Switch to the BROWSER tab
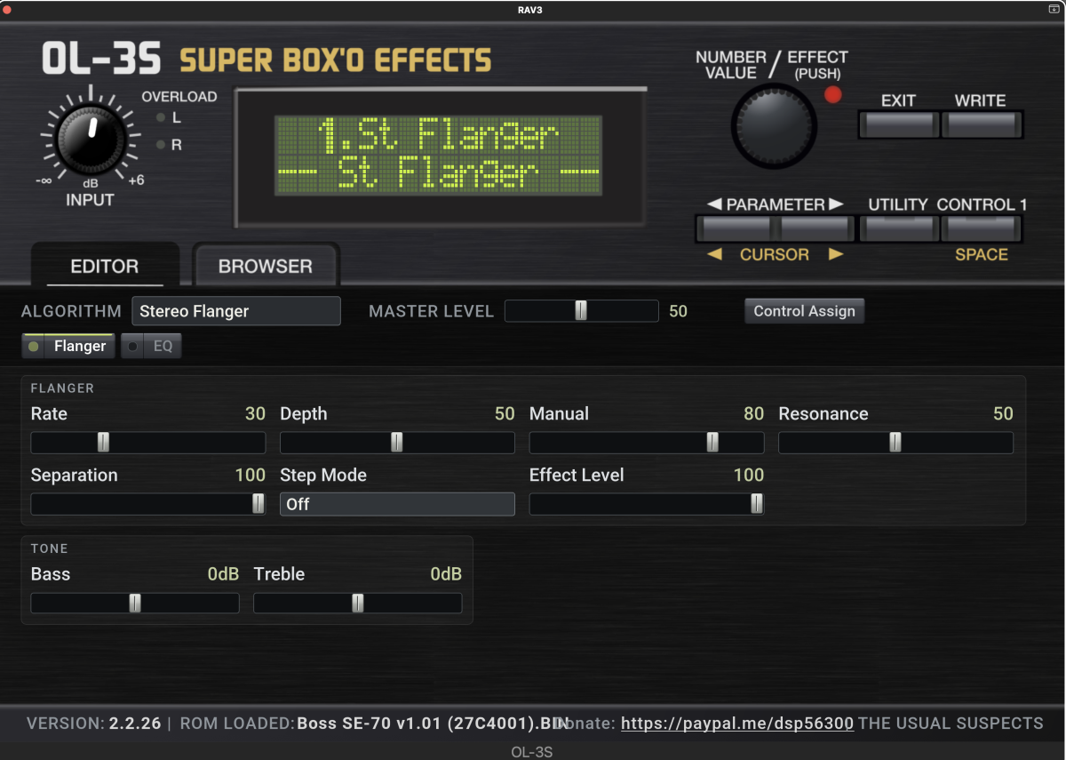This screenshot has width=1066, height=760. pyautogui.click(x=266, y=266)
